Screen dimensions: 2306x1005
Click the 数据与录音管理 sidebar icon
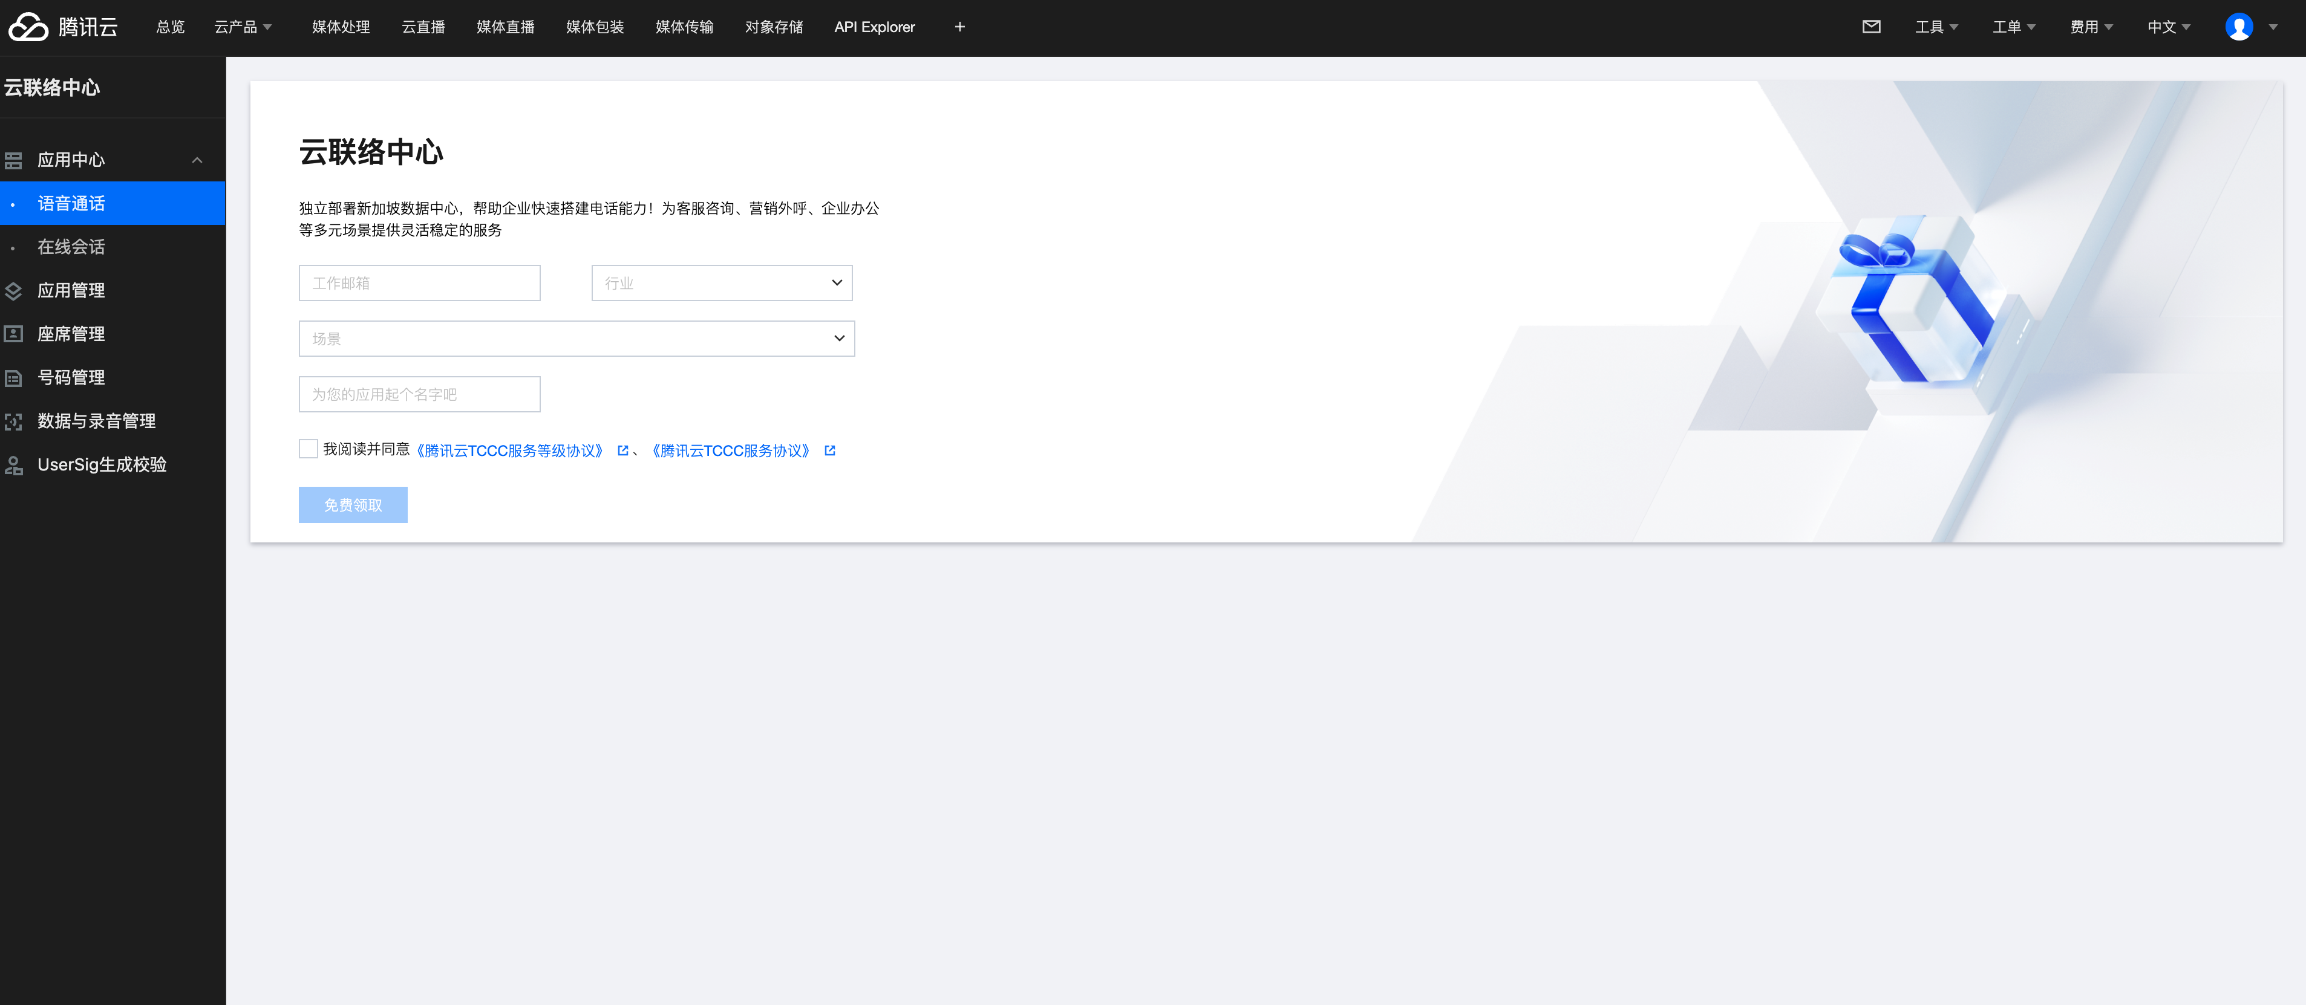(x=13, y=421)
